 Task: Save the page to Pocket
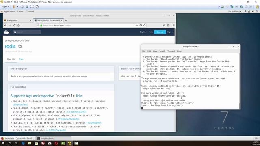[141, 25]
